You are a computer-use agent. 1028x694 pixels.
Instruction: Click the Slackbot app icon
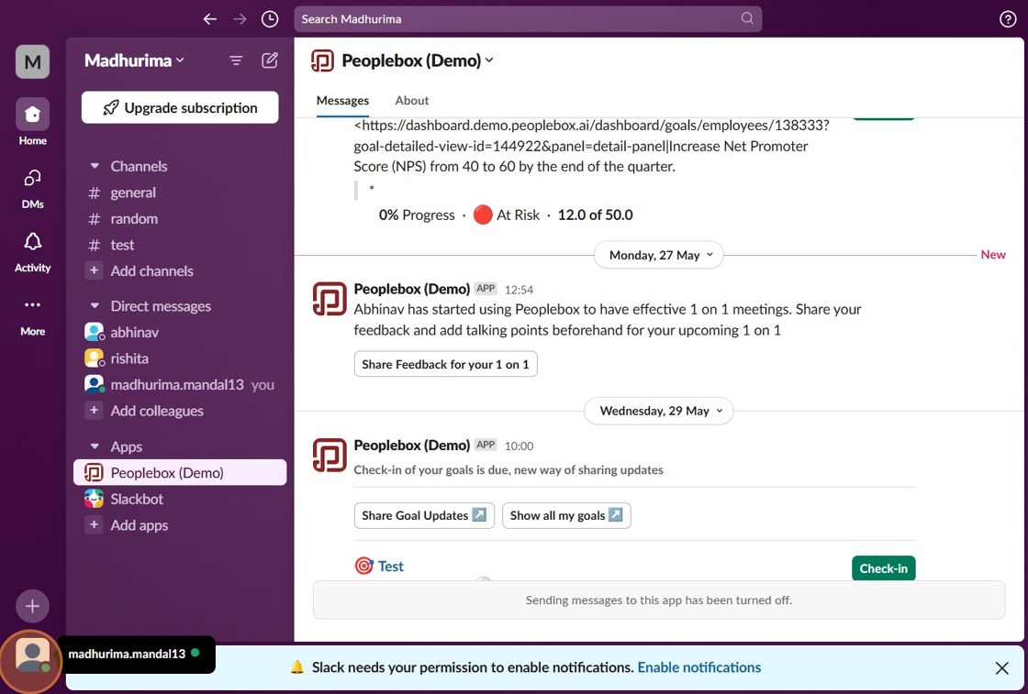(x=94, y=499)
